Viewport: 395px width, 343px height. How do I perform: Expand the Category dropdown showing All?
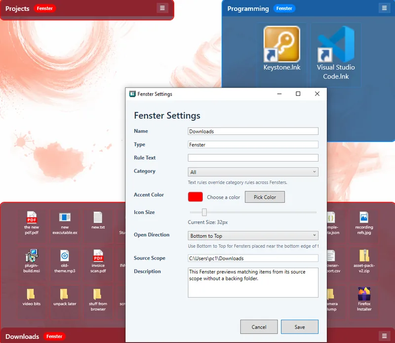click(253, 172)
